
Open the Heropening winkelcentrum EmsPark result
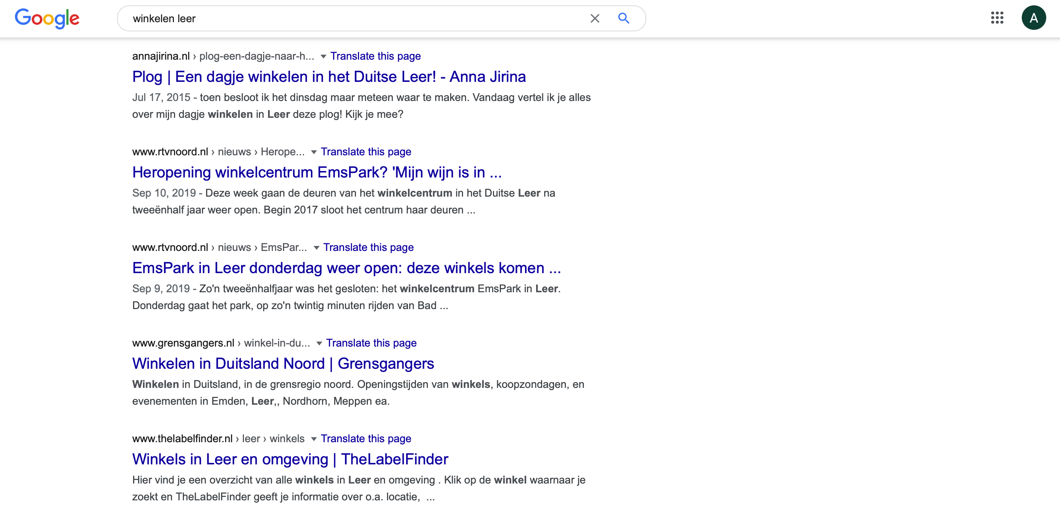click(x=317, y=172)
